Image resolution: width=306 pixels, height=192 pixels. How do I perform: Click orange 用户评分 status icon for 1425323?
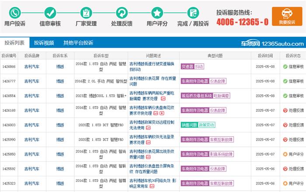click(285, 183)
